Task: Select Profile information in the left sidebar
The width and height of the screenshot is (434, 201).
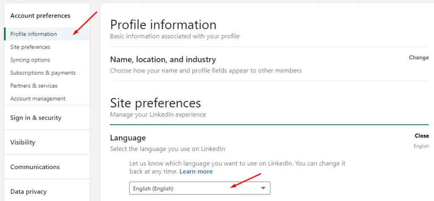Action: coord(33,34)
